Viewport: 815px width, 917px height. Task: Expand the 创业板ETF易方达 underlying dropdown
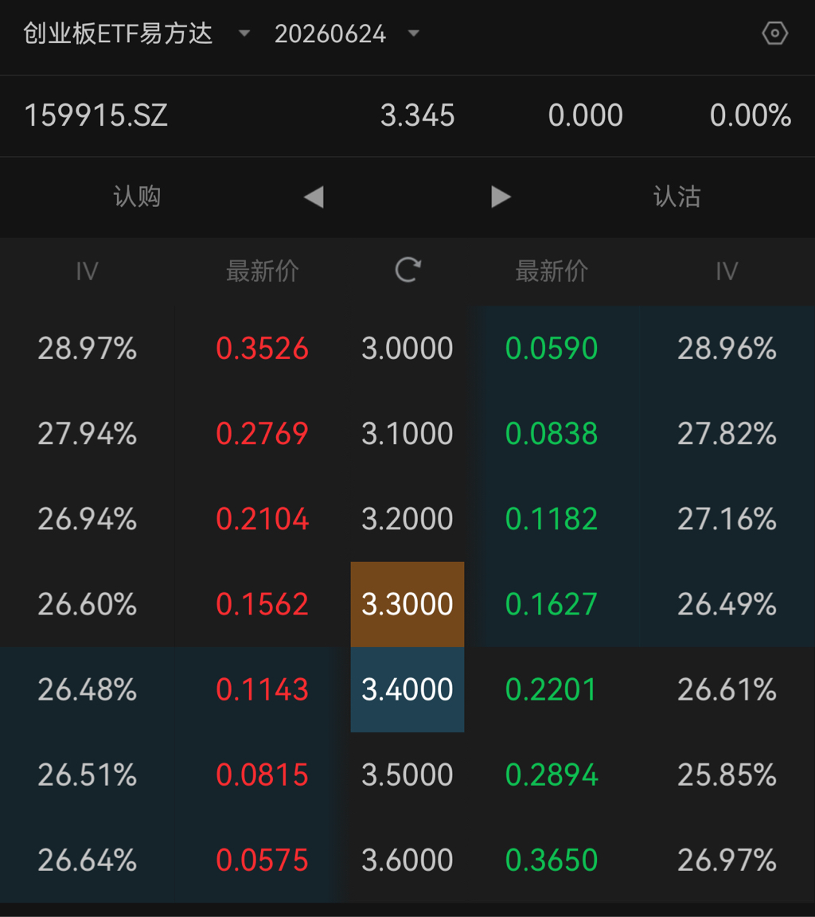tap(136, 33)
